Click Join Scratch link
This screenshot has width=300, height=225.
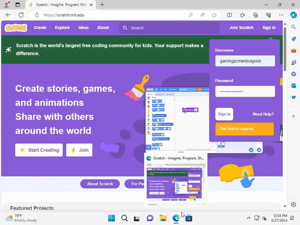coord(241,28)
